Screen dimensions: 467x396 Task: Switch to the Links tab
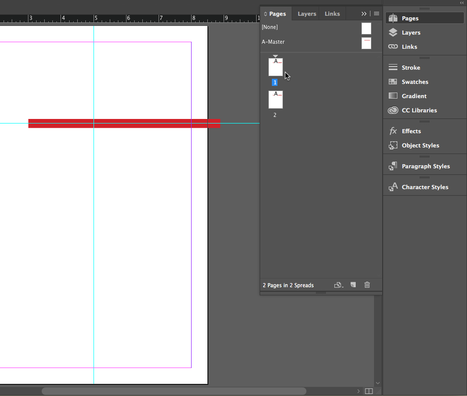tap(332, 14)
